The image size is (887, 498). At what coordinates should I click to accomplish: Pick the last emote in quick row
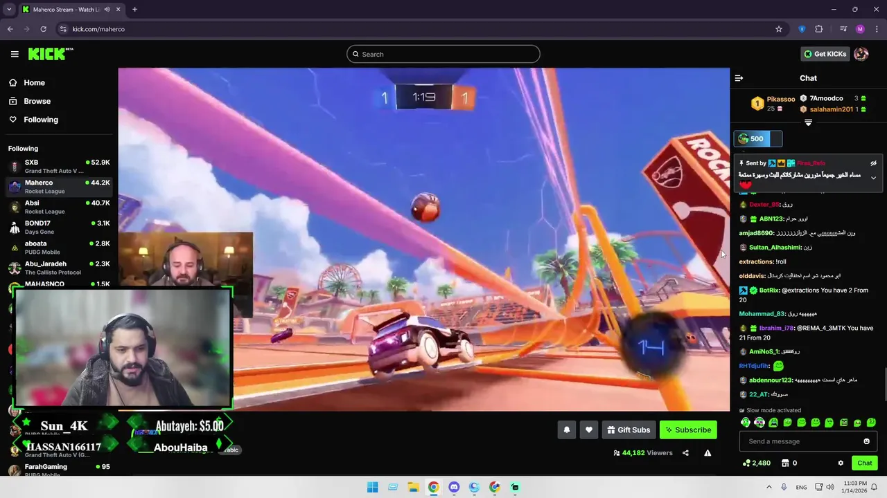pos(872,422)
